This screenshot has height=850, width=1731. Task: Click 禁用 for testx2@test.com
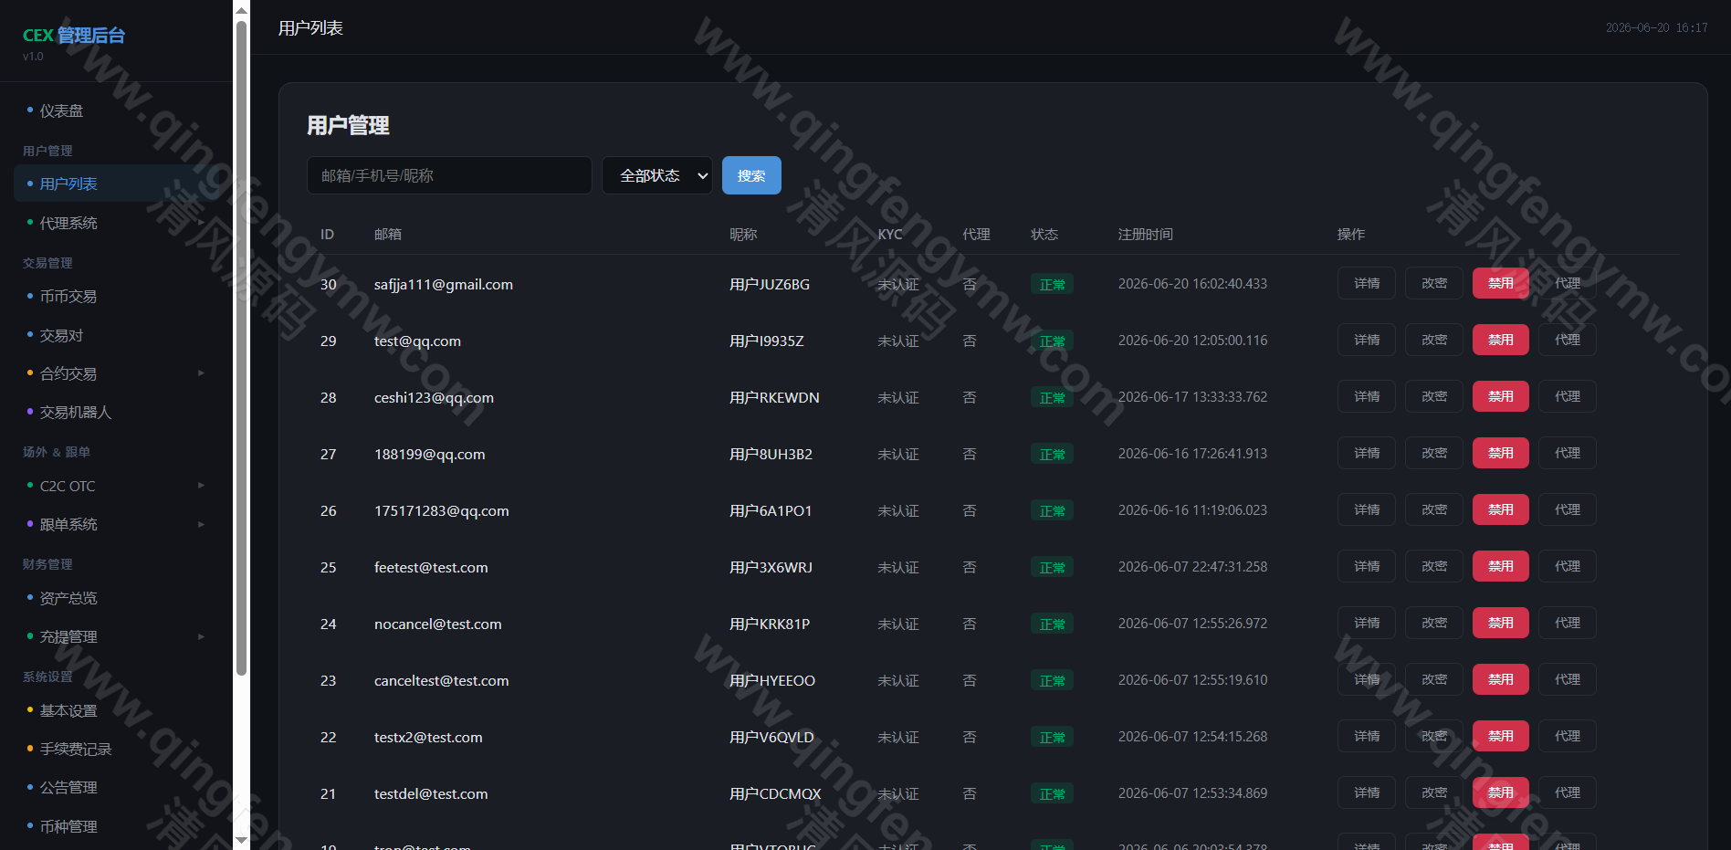(1501, 736)
